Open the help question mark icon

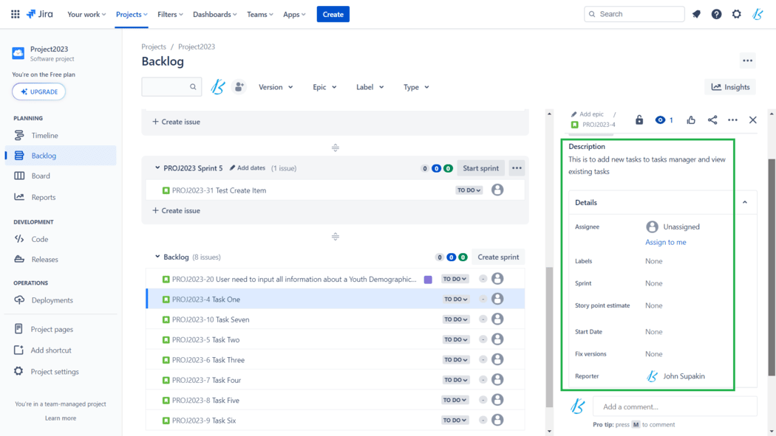(x=716, y=14)
